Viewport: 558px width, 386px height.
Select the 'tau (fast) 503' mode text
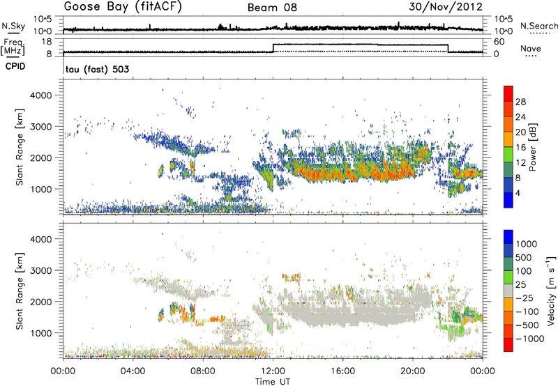[x=97, y=69]
